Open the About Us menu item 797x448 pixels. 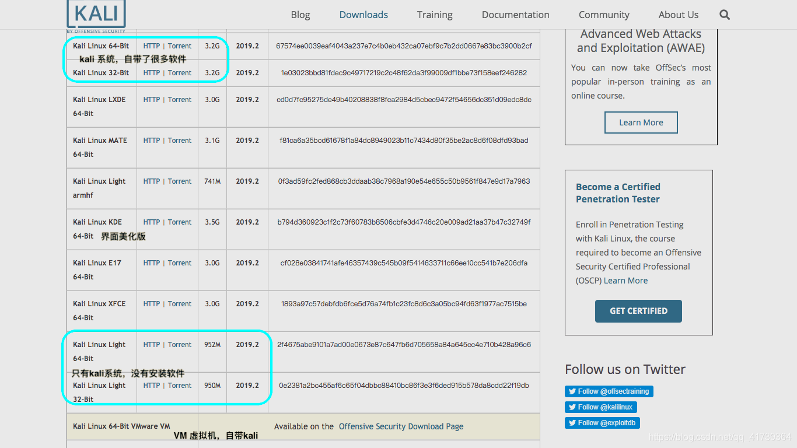point(679,15)
